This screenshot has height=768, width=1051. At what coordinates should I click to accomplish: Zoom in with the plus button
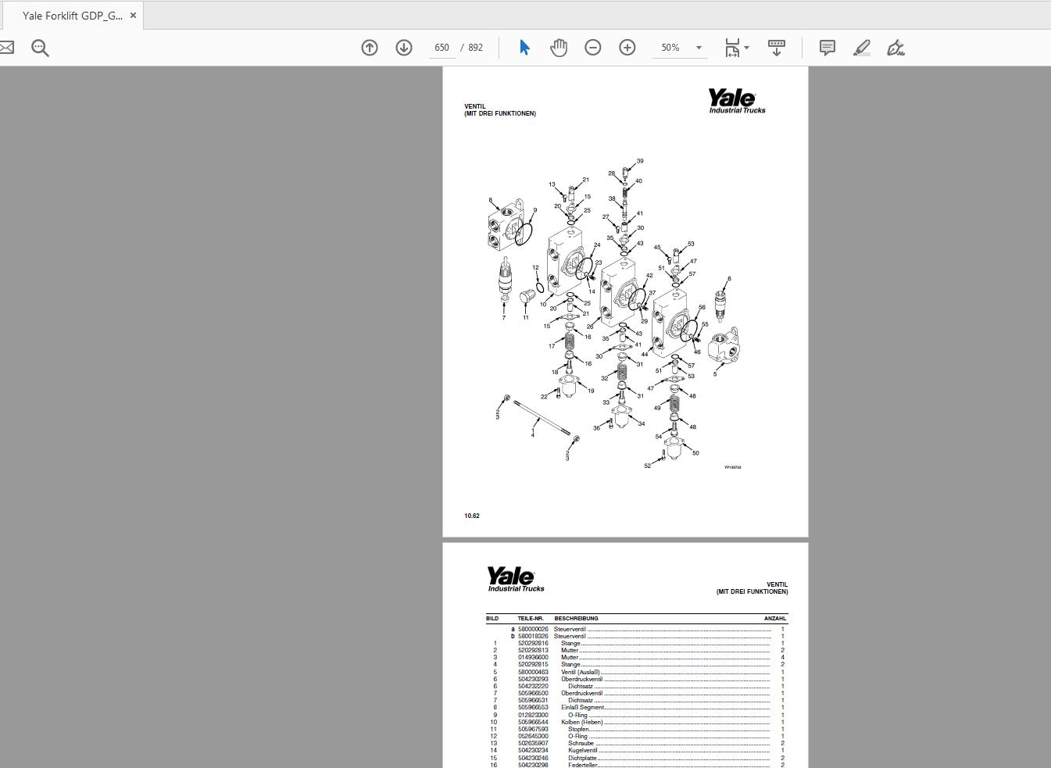click(x=627, y=48)
